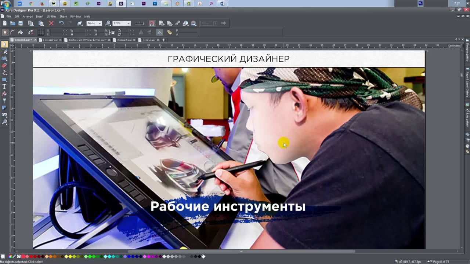Screen dimensions: 470x264
Task: Paste from clipboard icon
Action: coord(41,23)
